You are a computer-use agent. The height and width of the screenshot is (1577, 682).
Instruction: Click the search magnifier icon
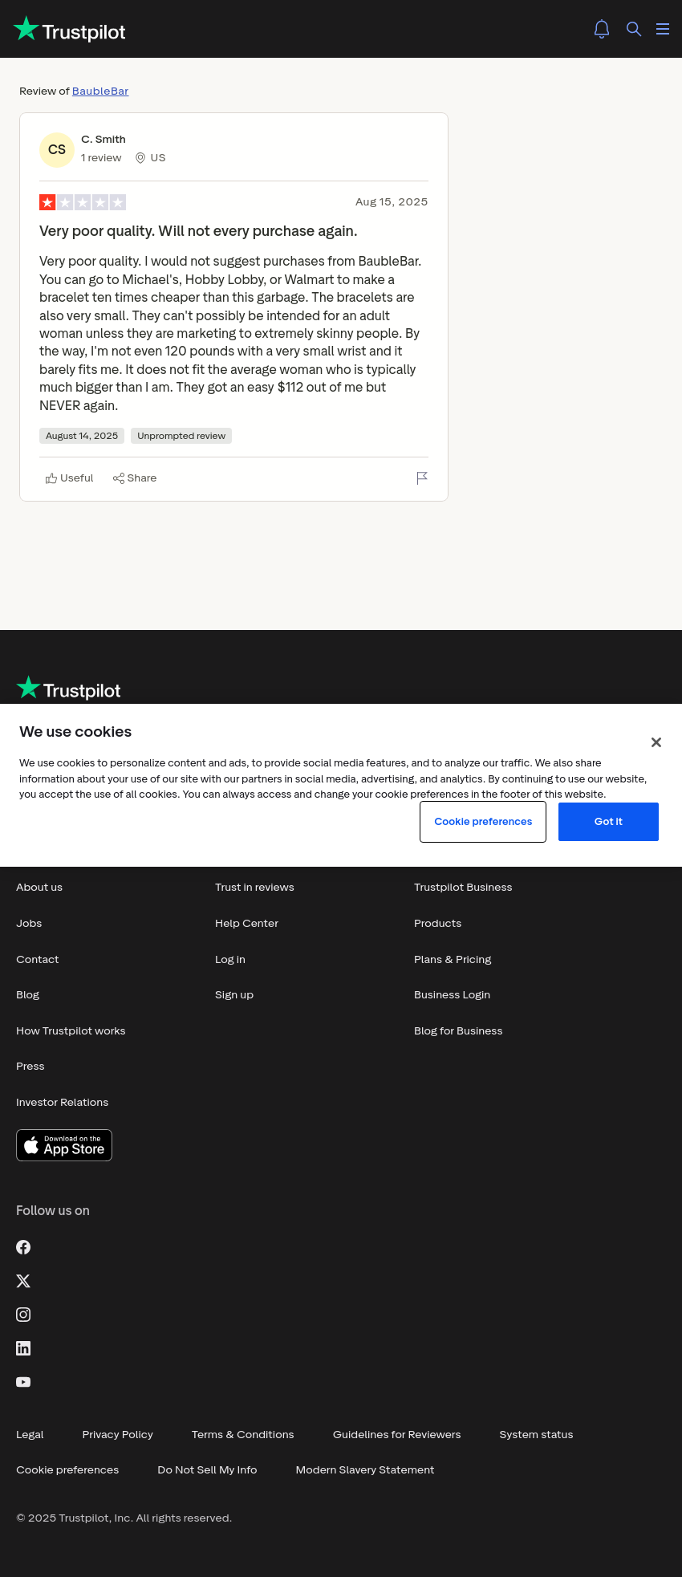click(x=634, y=29)
